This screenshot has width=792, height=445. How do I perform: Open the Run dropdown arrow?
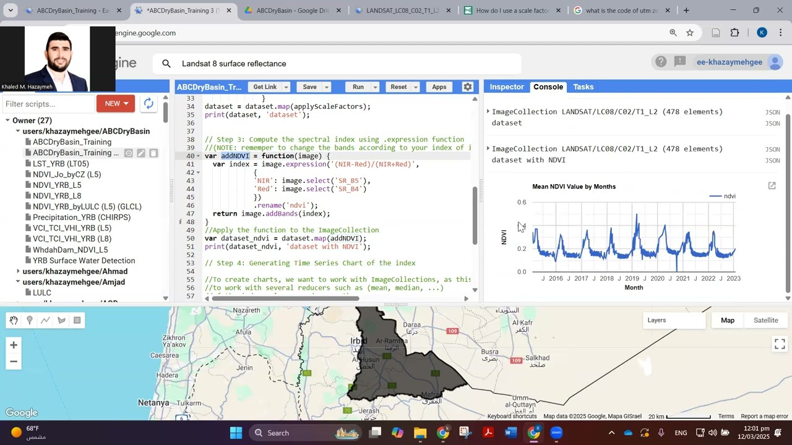(x=374, y=87)
